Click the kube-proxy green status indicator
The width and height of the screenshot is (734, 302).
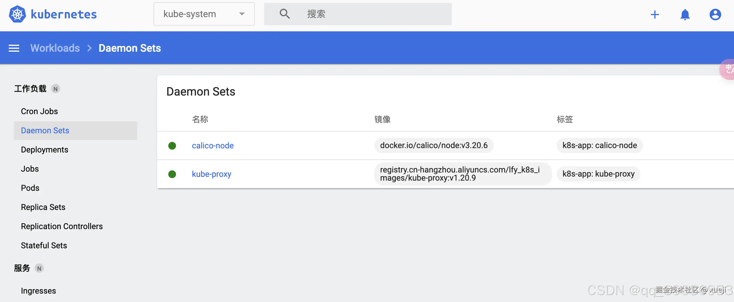coord(172,174)
